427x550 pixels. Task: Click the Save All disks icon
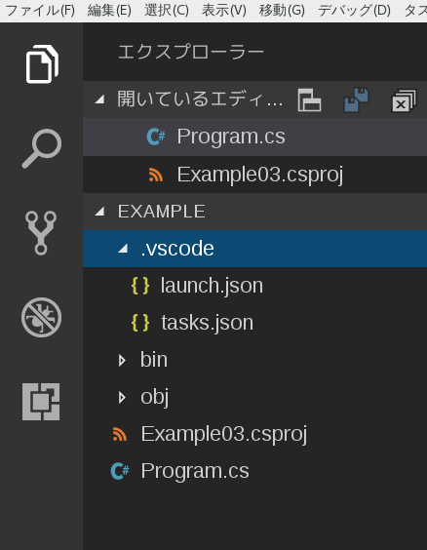356,100
